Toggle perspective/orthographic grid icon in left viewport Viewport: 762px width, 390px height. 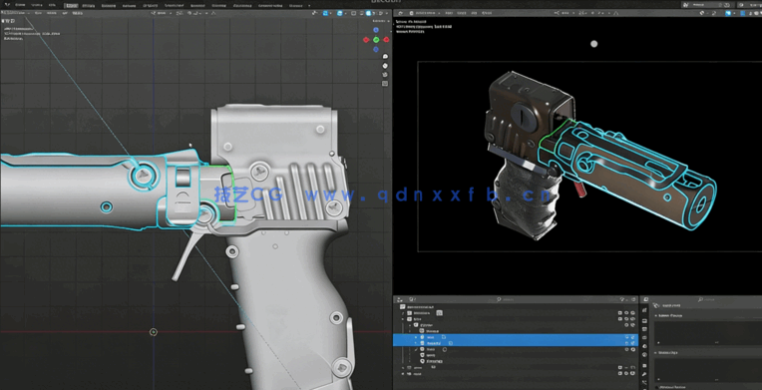tap(385, 83)
